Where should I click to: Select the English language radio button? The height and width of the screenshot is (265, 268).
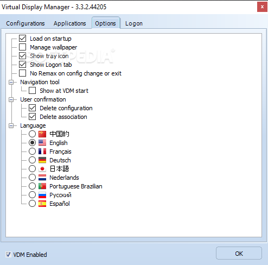32,143
